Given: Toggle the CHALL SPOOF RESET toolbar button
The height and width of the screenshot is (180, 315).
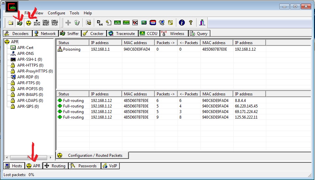Looking at the screenshot, I should 46,23.
